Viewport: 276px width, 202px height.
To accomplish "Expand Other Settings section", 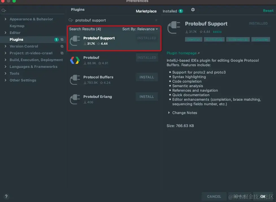I will coord(5,80).
